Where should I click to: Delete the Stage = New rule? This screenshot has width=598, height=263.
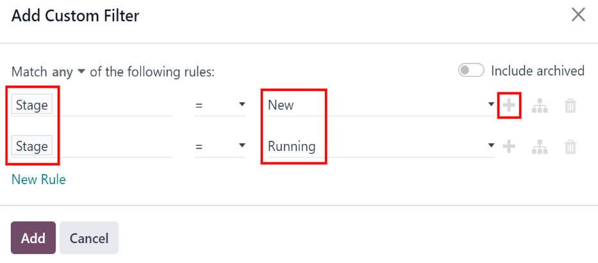(570, 106)
